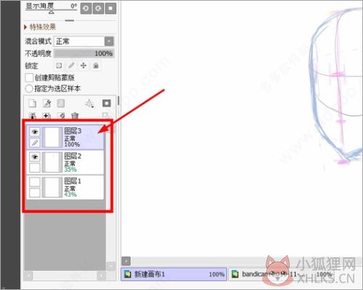363x290 pixels.
Task: Create a new linework pen layer
Action: point(46,104)
